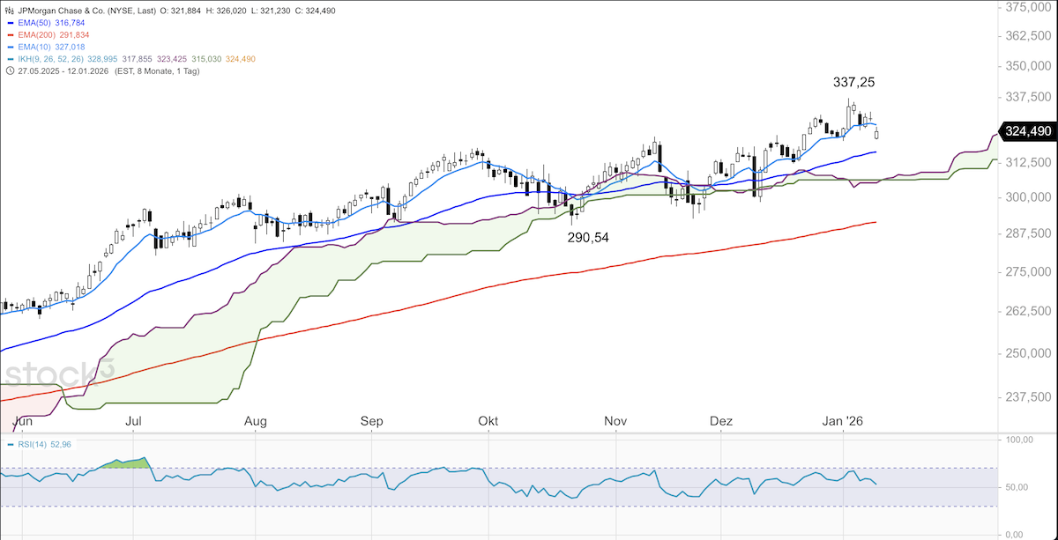The width and height of the screenshot is (1058, 540).
Task: Click the light blue EMA(10) line marker
Action: (x=10, y=47)
